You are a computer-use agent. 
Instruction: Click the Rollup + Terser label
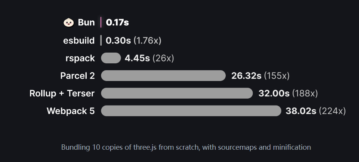pyautogui.click(x=62, y=93)
